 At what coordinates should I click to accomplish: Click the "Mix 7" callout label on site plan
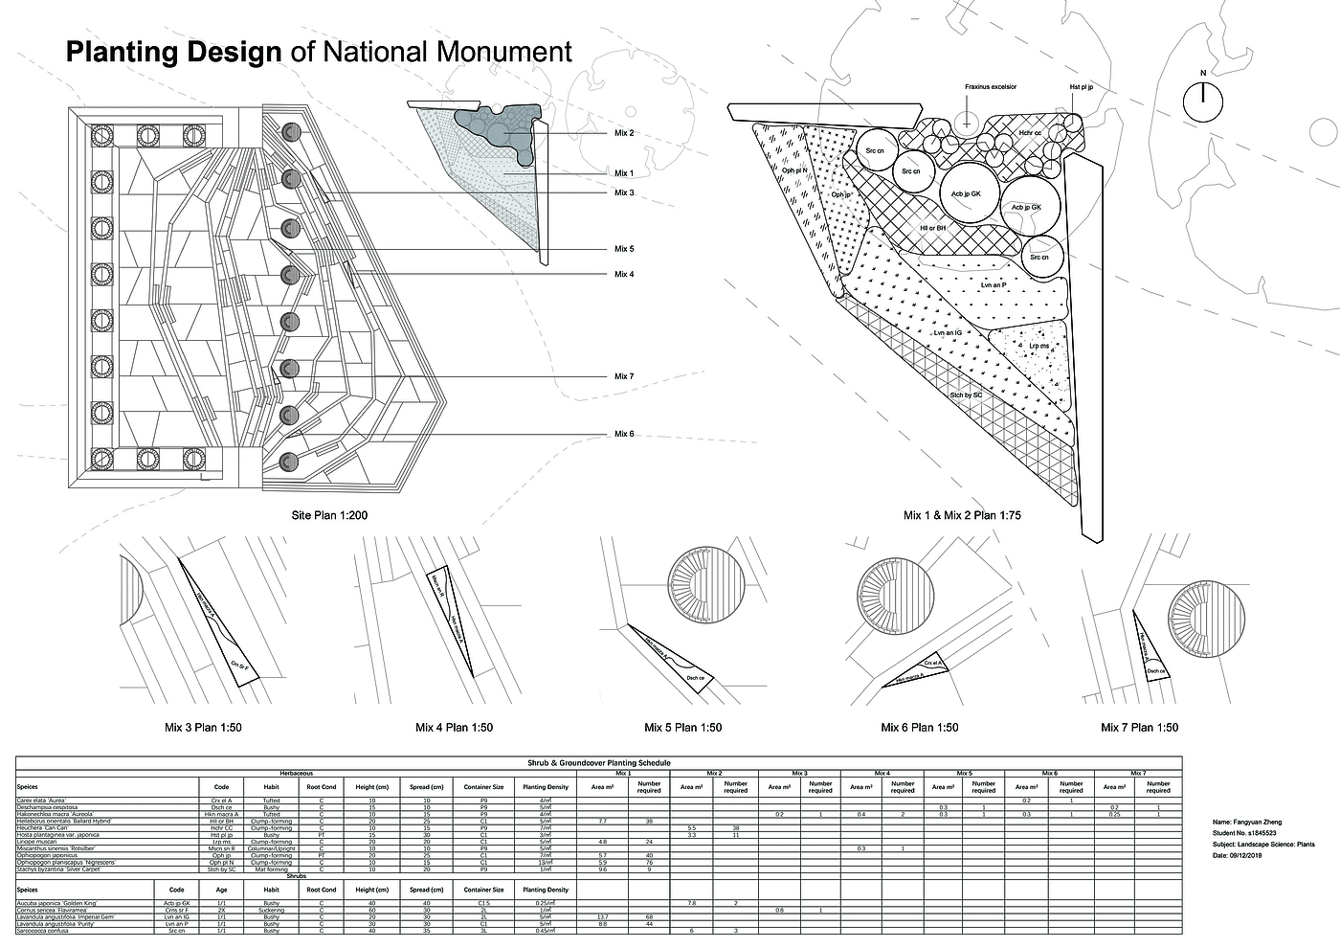coord(624,376)
